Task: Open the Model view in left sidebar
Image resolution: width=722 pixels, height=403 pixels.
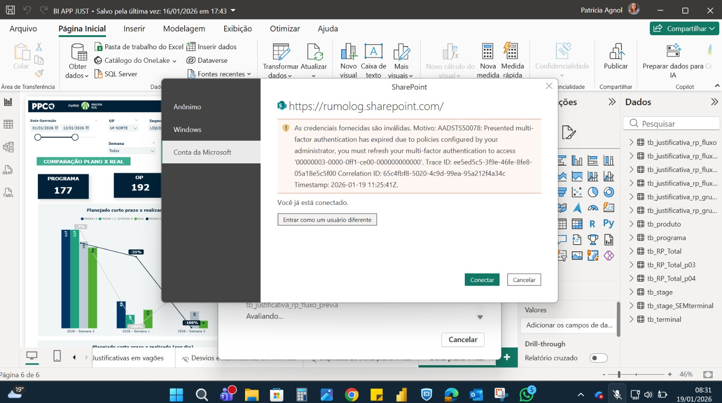Action: [8, 147]
